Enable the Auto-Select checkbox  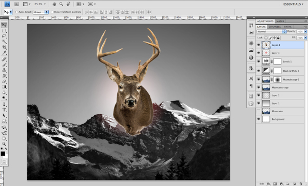pos(17,12)
